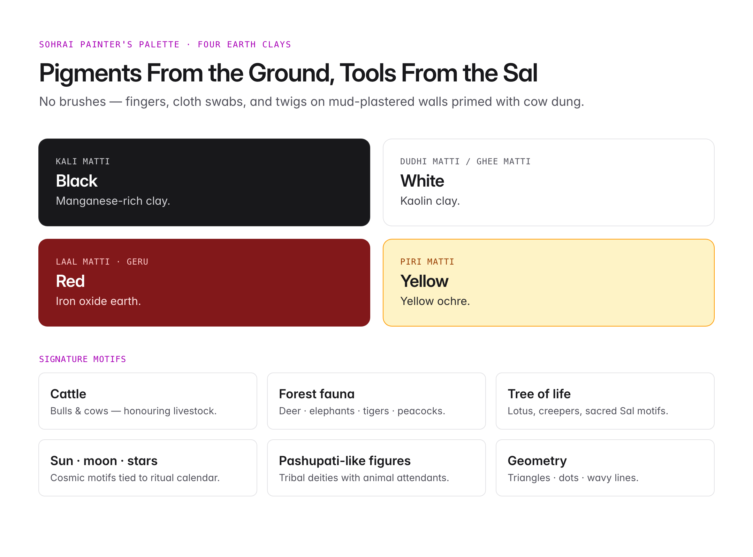Image resolution: width=753 pixels, height=557 pixels.
Task: Open the Pashupati-like figures motif card
Action: tap(376, 468)
